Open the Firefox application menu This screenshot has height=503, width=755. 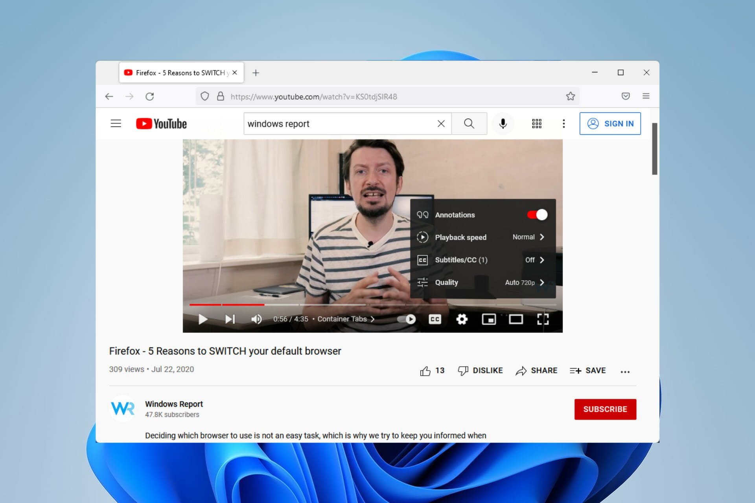646,96
